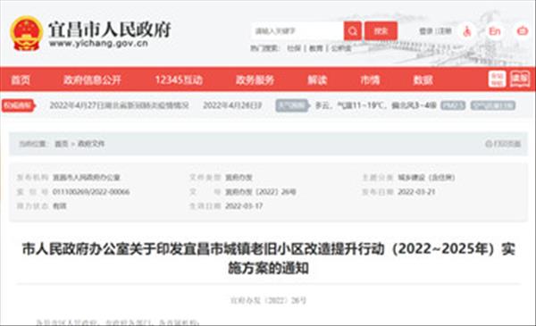Click 首页 in the breadcrumb trail
The height and width of the screenshot is (326, 536).
(62, 144)
